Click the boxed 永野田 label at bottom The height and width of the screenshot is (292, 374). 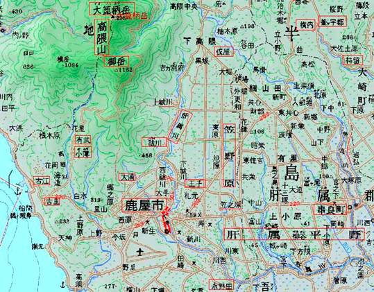pos(221,285)
